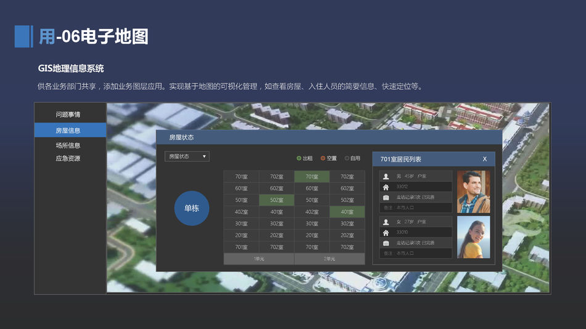Open 问题事情 in the left sidebar

click(x=68, y=115)
